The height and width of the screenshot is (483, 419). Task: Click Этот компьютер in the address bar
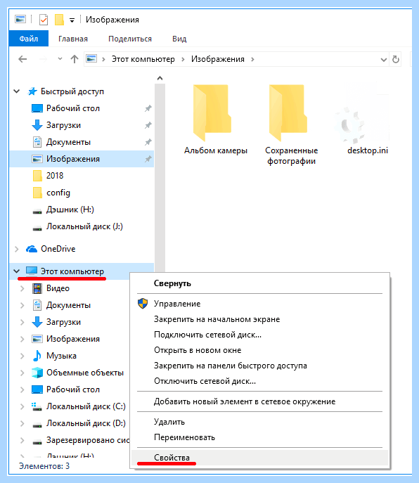pos(143,59)
